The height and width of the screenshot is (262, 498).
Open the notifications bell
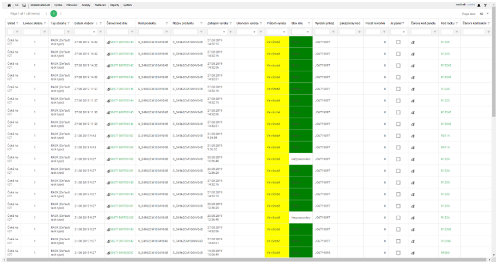pos(478,5)
